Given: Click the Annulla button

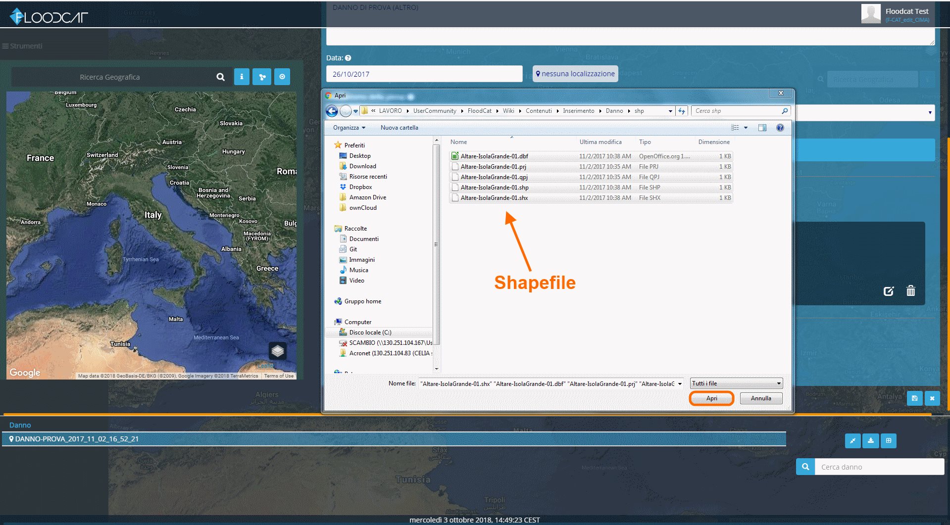Looking at the screenshot, I should point(761,398).
